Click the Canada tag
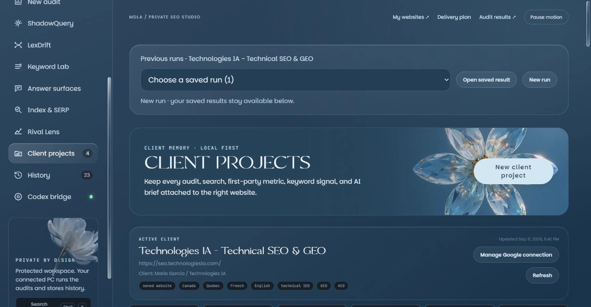 (x=189, y=286)
